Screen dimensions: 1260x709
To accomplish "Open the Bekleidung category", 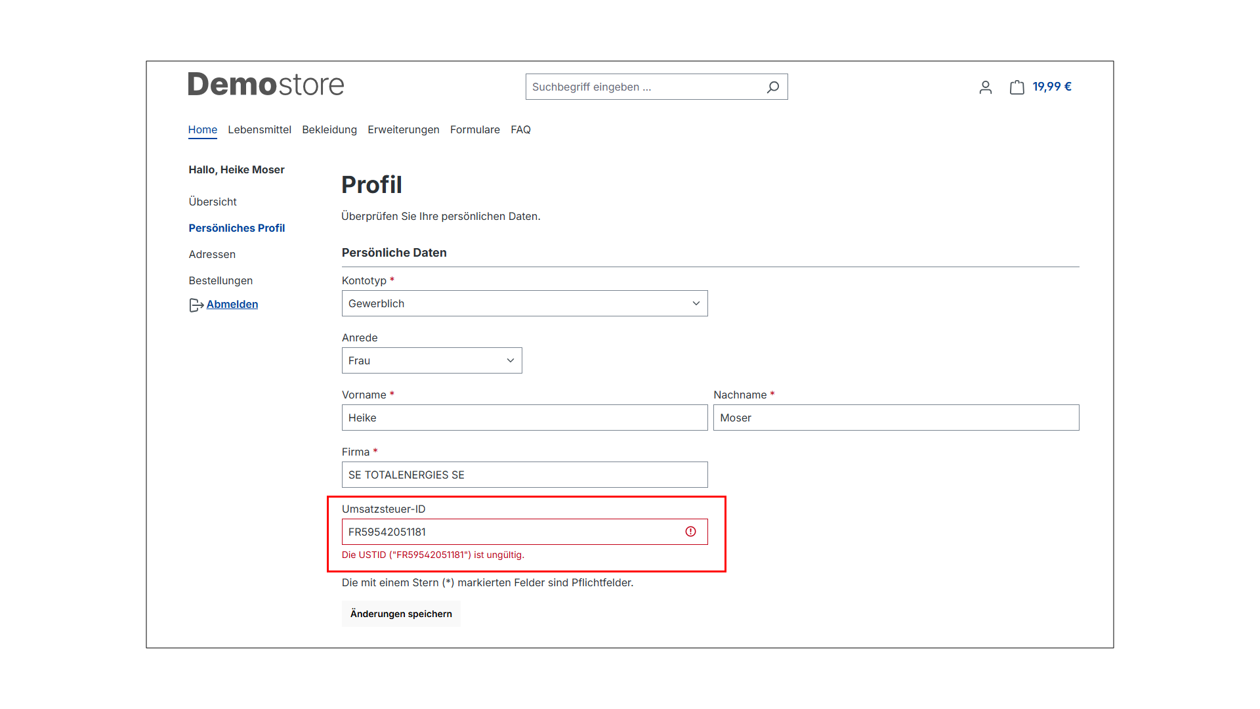I will pos(329,129).
